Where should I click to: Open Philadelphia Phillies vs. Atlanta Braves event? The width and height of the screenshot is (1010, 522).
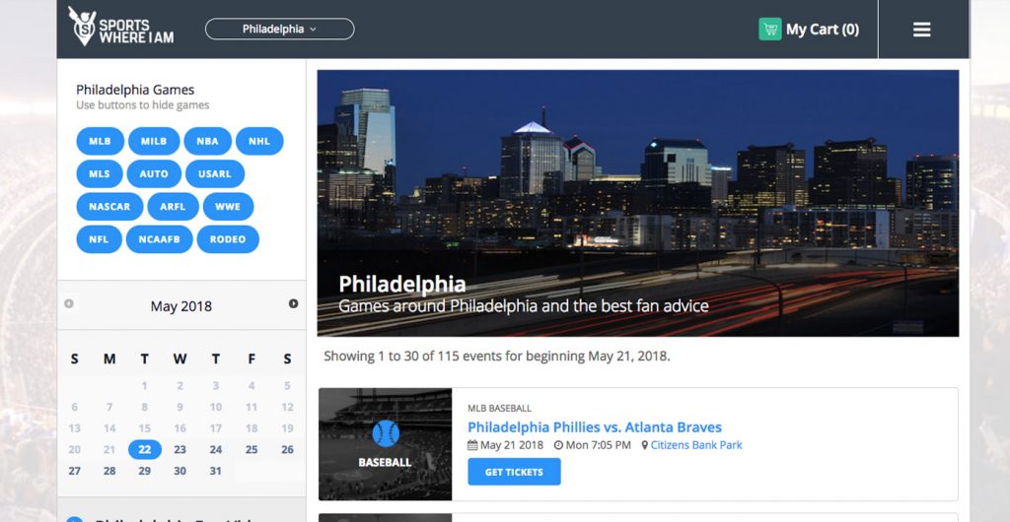(595, 426)
